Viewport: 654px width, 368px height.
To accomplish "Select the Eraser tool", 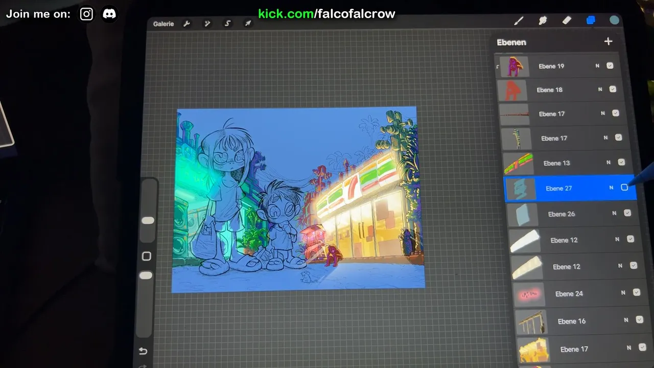I will [567, 20].
